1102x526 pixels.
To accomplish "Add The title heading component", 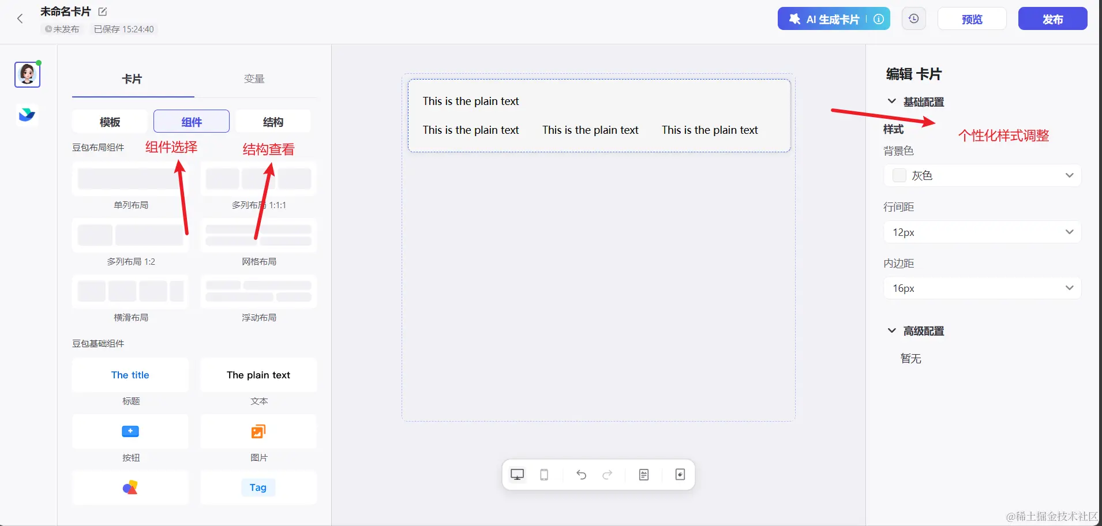I will (130, 375).
